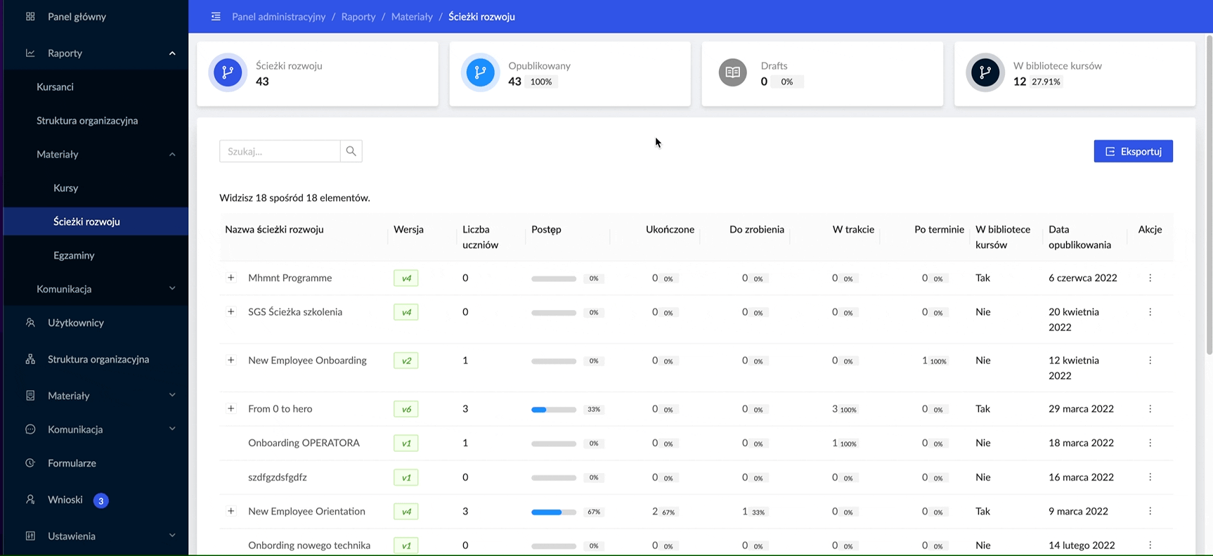Click the Raporty breadcrumb link

(358, 16)
